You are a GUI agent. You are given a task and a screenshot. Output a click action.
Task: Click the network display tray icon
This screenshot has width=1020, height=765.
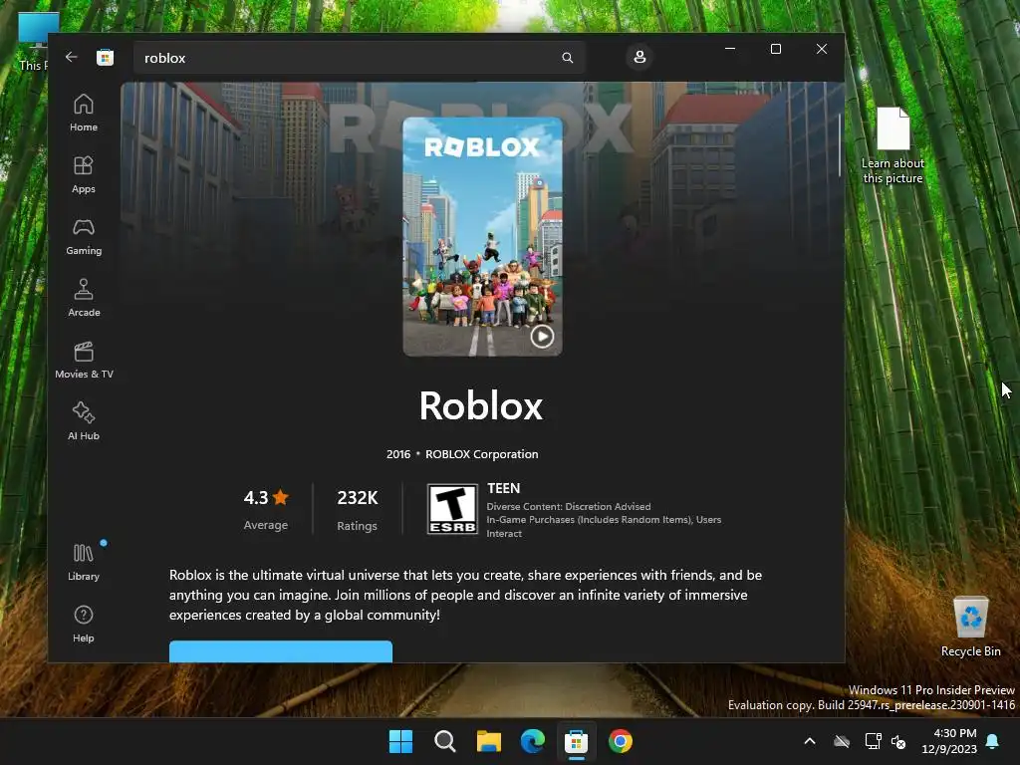(x=873, y=741)
